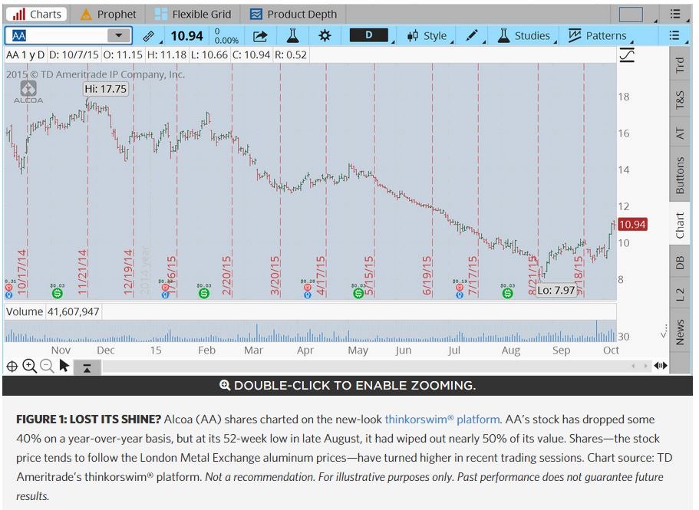This screenshot has height=510, width=699.
Task: Open the Charts tab
Action: 37,15
